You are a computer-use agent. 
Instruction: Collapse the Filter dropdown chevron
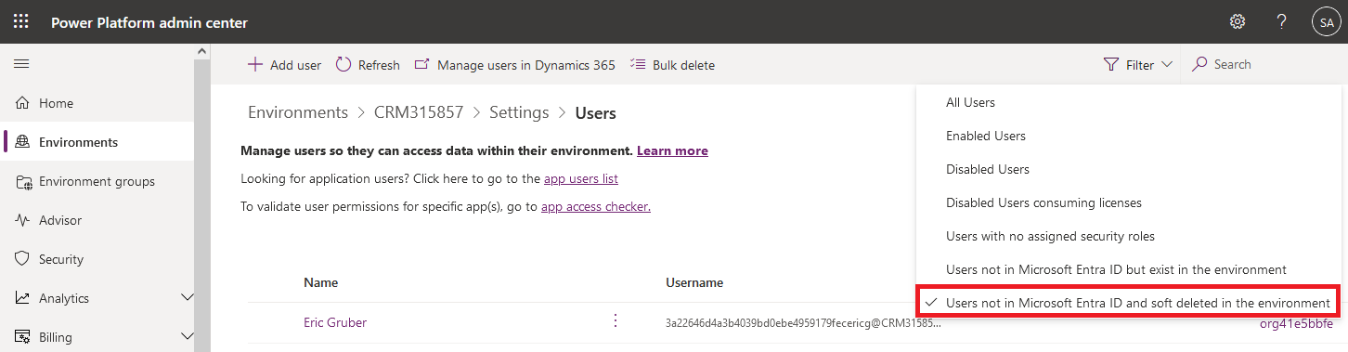pos(1167,65)
